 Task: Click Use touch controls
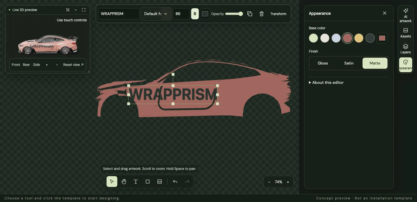(72, 20)
